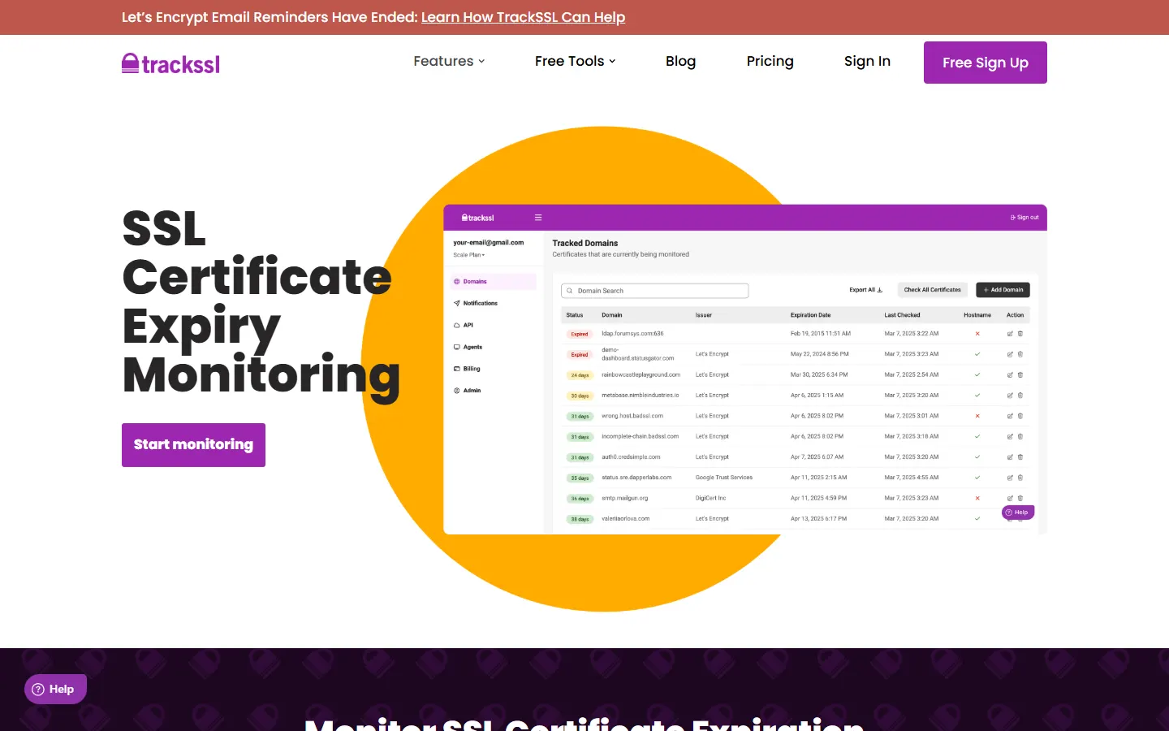Open the 'Learn How TrackSSL Can Help' banner link
Image resolution: width=1169 pixels, height=731 pixels.
(523, 17)
